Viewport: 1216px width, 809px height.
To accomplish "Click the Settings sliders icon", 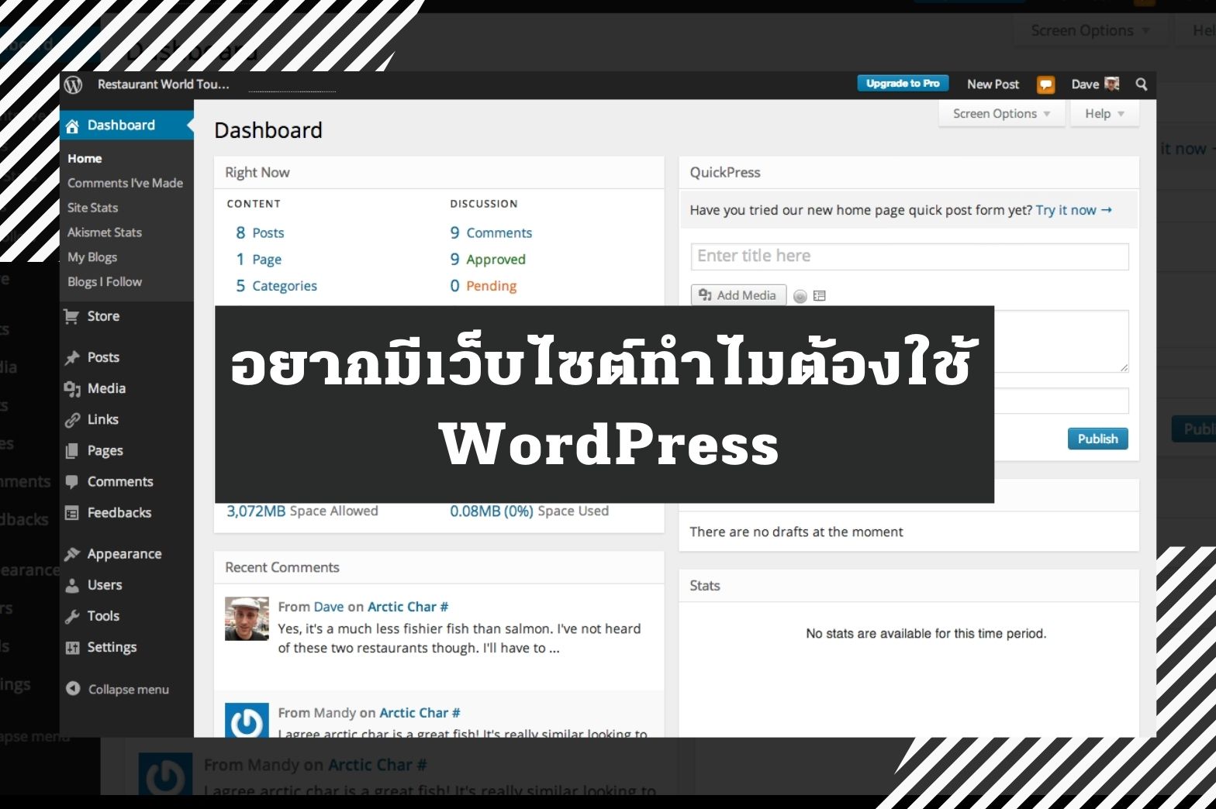I will coord(72,648).
